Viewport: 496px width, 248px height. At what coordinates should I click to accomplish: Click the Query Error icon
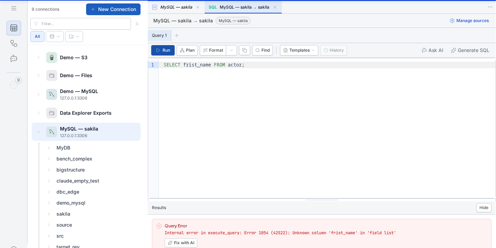click(x=159, y=226)
